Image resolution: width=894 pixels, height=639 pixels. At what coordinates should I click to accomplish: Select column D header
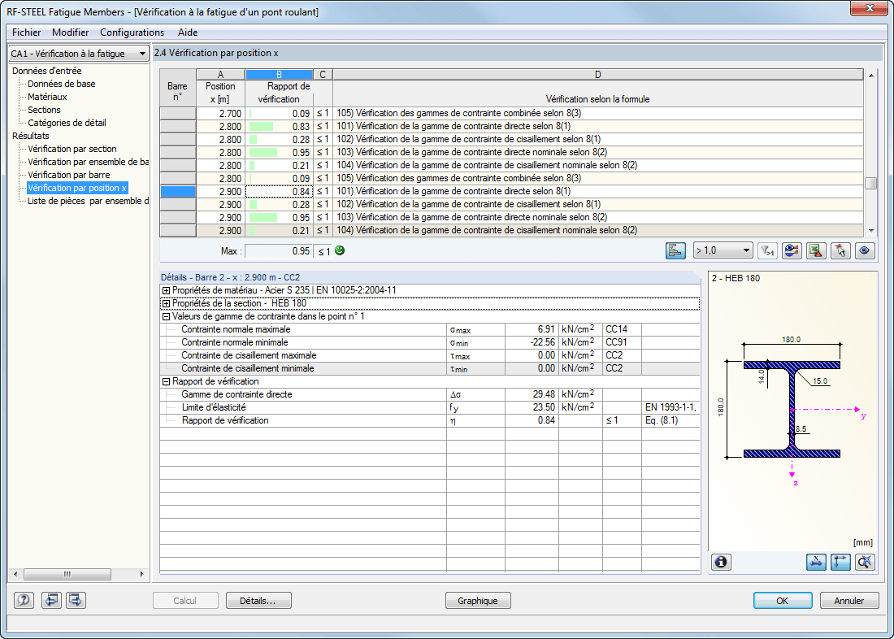pyautogui.click(x=597, y=75)
